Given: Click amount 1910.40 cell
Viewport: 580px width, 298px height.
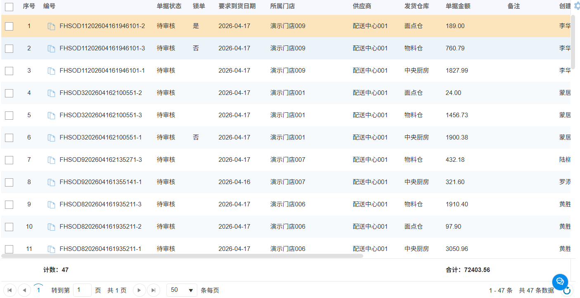Looking at the screenshot, I should click(457, 204).
